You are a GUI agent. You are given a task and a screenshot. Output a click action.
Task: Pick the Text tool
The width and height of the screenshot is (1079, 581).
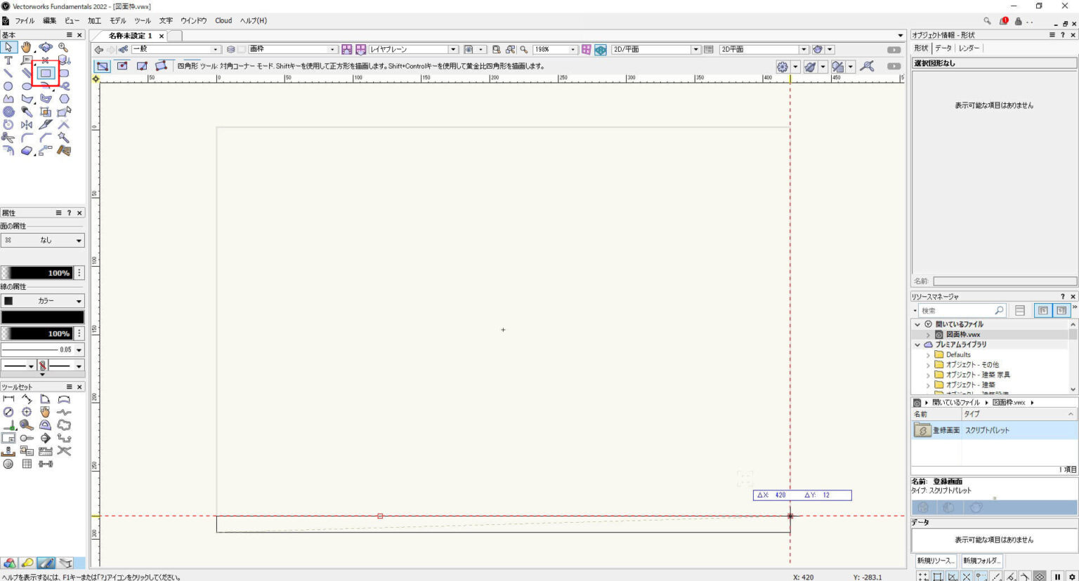(8, 60)
